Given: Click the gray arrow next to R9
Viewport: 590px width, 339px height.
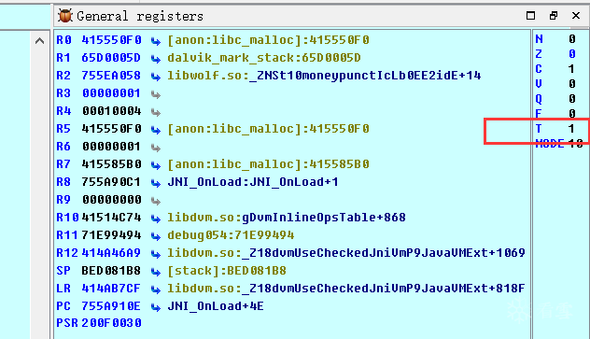Looking at the screenshot, I should 155,201.
